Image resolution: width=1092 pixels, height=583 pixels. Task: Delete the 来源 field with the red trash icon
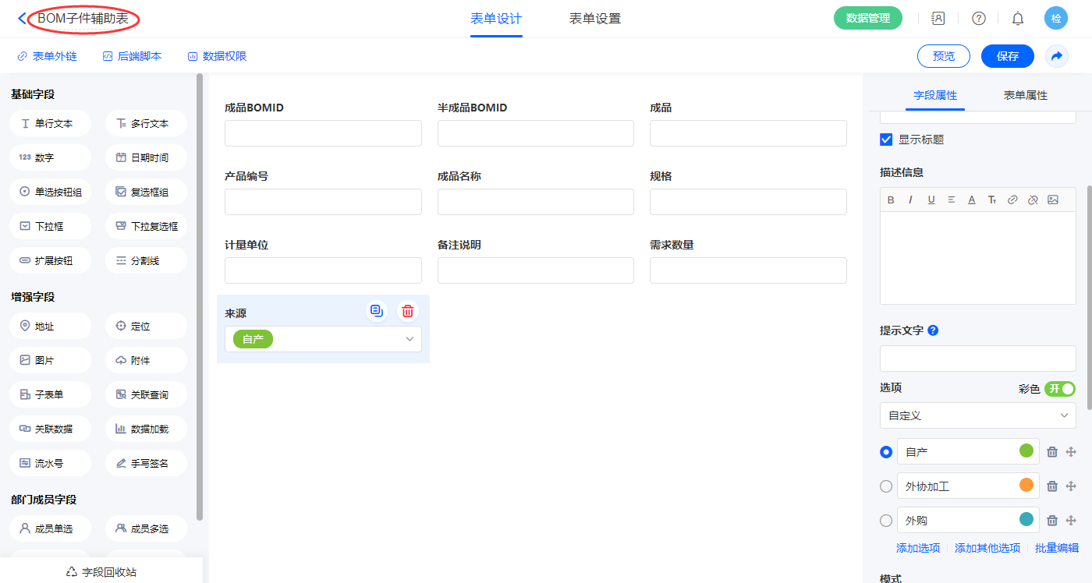click(407, 312)
